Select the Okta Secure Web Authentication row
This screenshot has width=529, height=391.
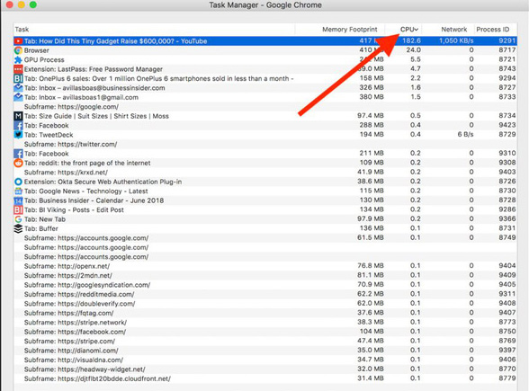tap(265, 182)
